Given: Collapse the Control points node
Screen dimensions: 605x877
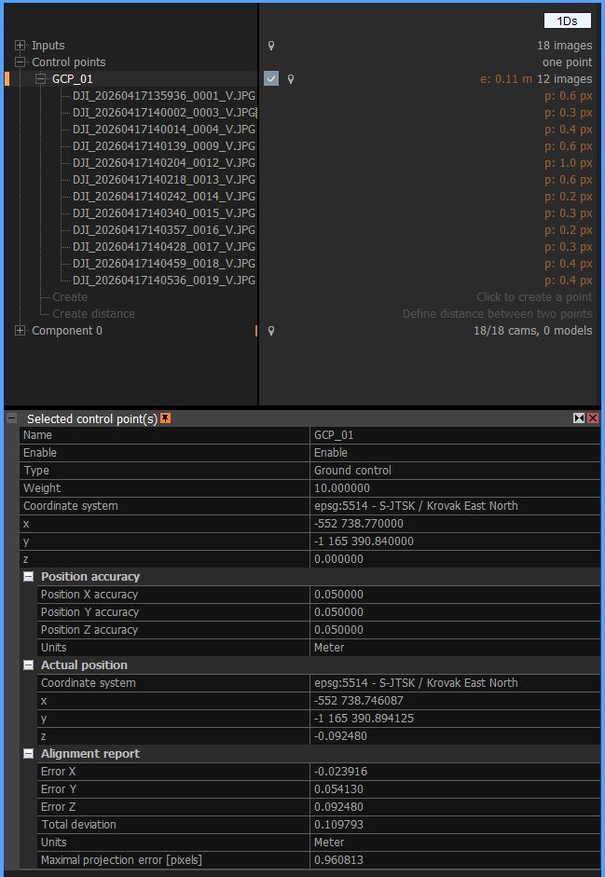Looking at the screenshot, I should 20,62.
